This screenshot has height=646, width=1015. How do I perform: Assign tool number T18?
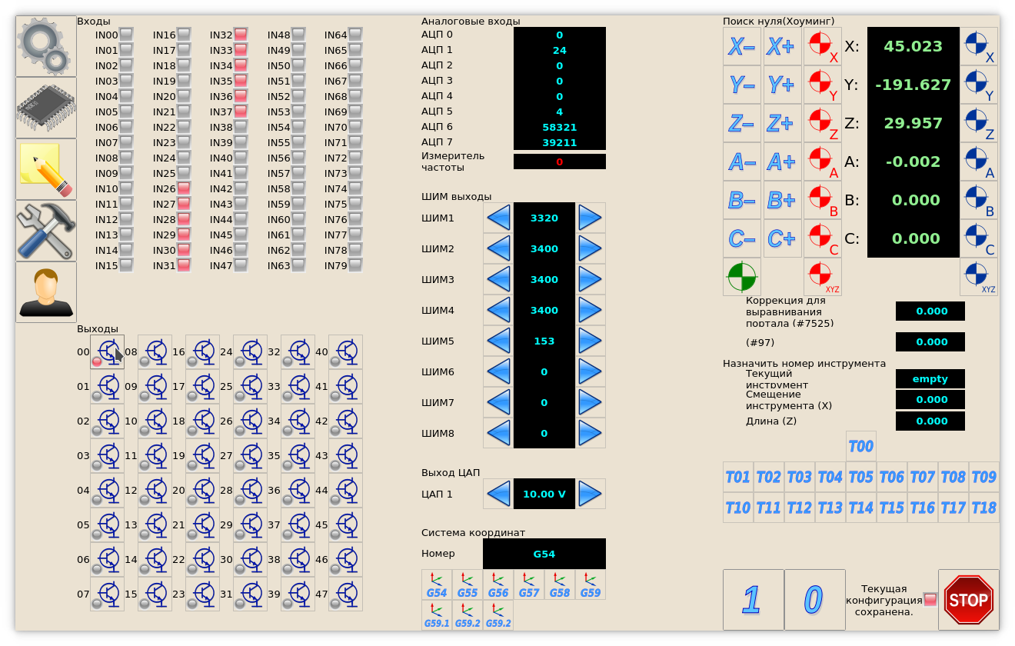[984, 508]
